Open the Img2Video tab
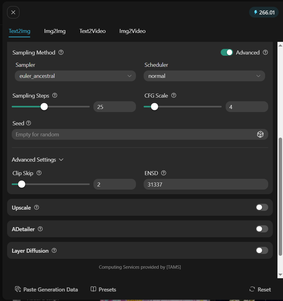The height and width of the screenshot is (301, 283). tap(133, 31)
